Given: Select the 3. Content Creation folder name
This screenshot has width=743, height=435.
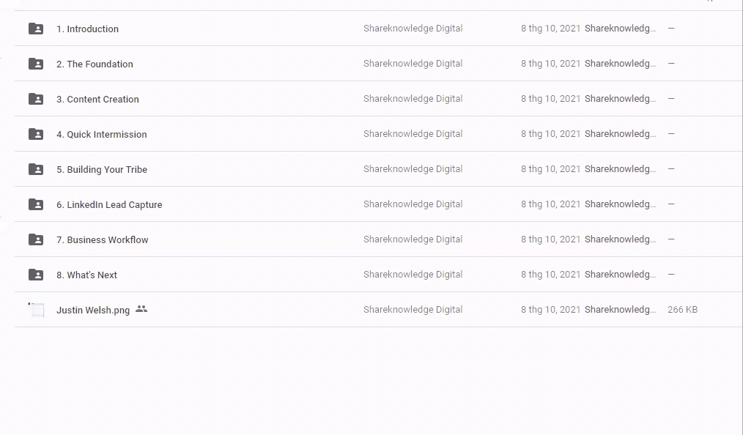Looking at the screenshot, I should [x=97, y=100].
